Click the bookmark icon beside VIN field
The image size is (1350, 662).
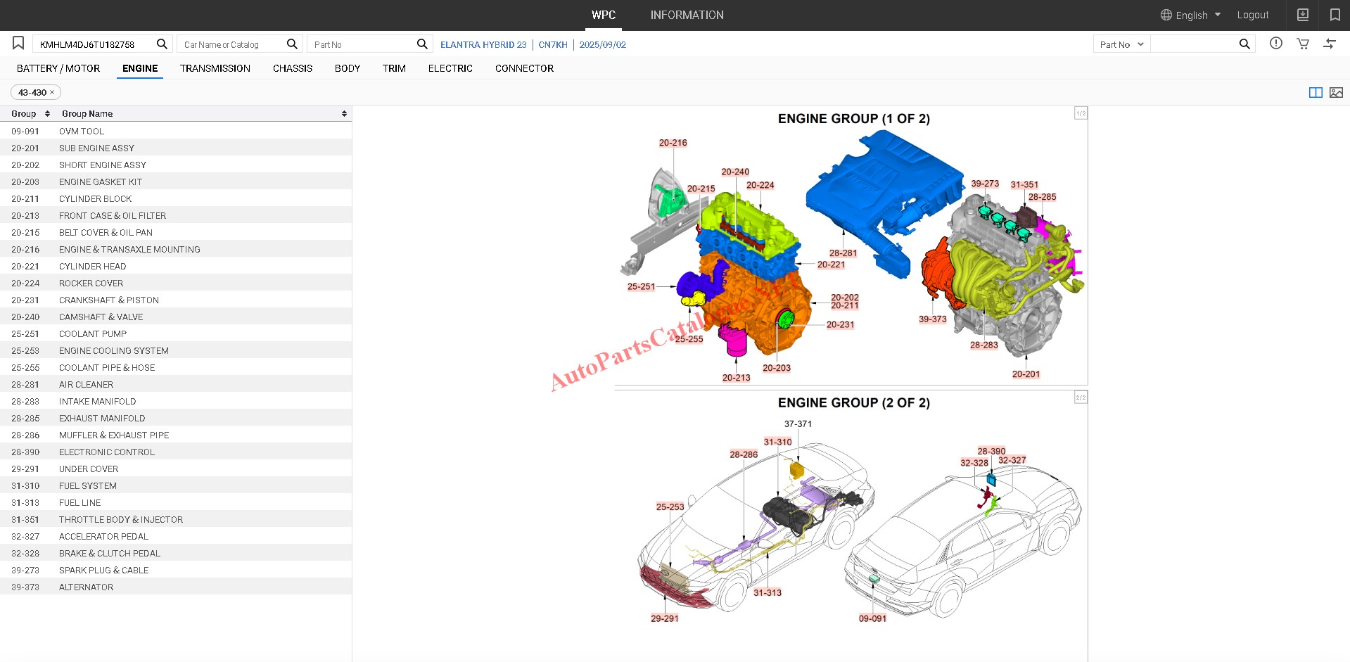[x=18, y=44]
